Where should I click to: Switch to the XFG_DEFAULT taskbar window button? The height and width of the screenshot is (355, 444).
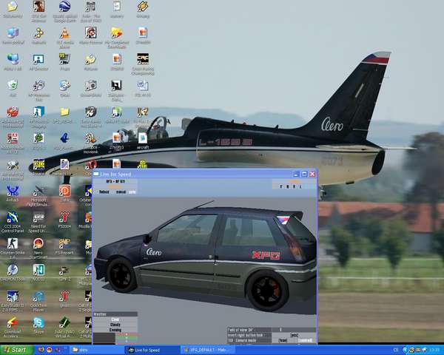(209, 350)
